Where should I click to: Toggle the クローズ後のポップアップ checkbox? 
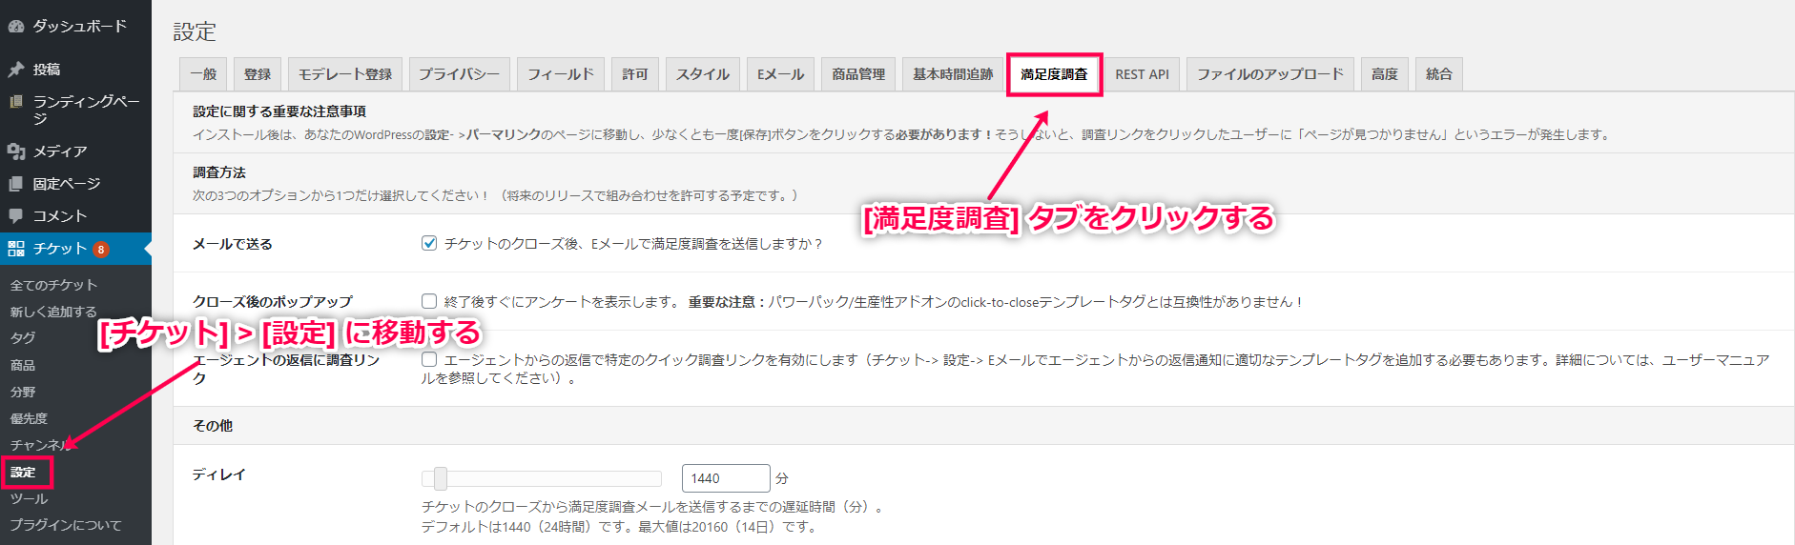point(429,301)
